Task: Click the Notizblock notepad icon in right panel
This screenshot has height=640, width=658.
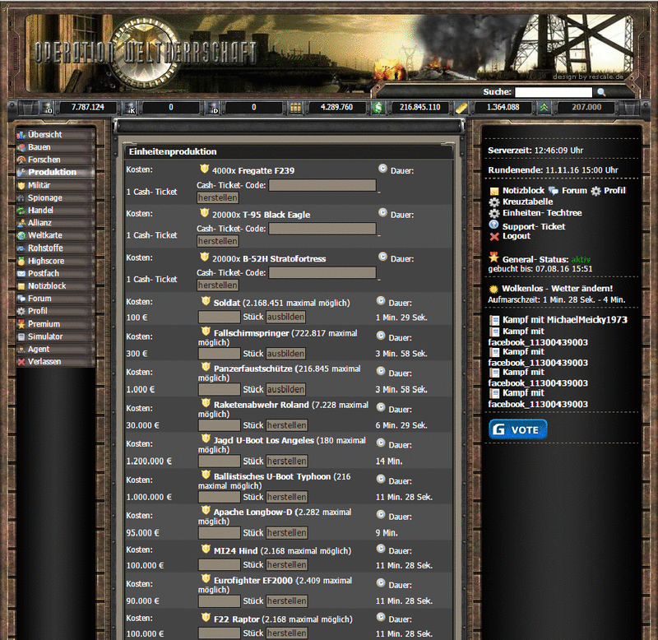Action: click(494, 190)
